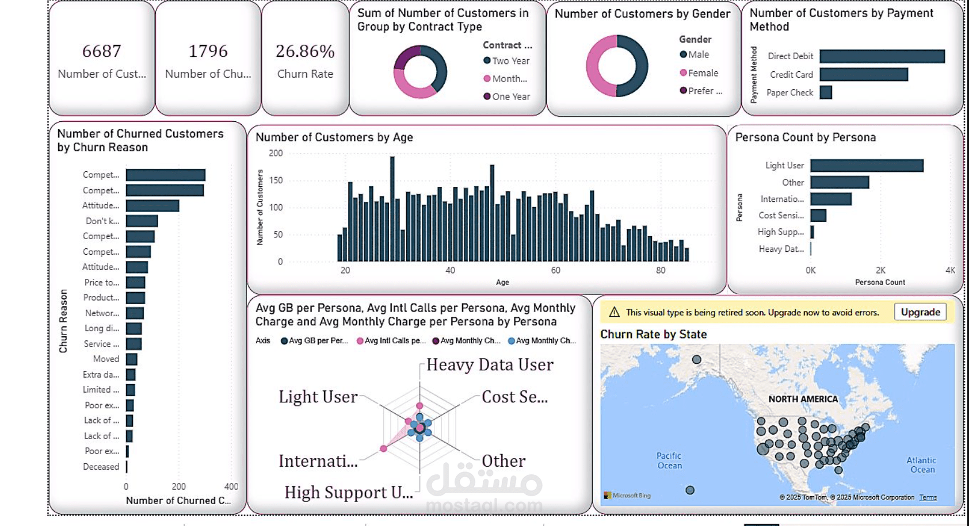Click the Number of Customers by Payment Method title

(841, 20)
